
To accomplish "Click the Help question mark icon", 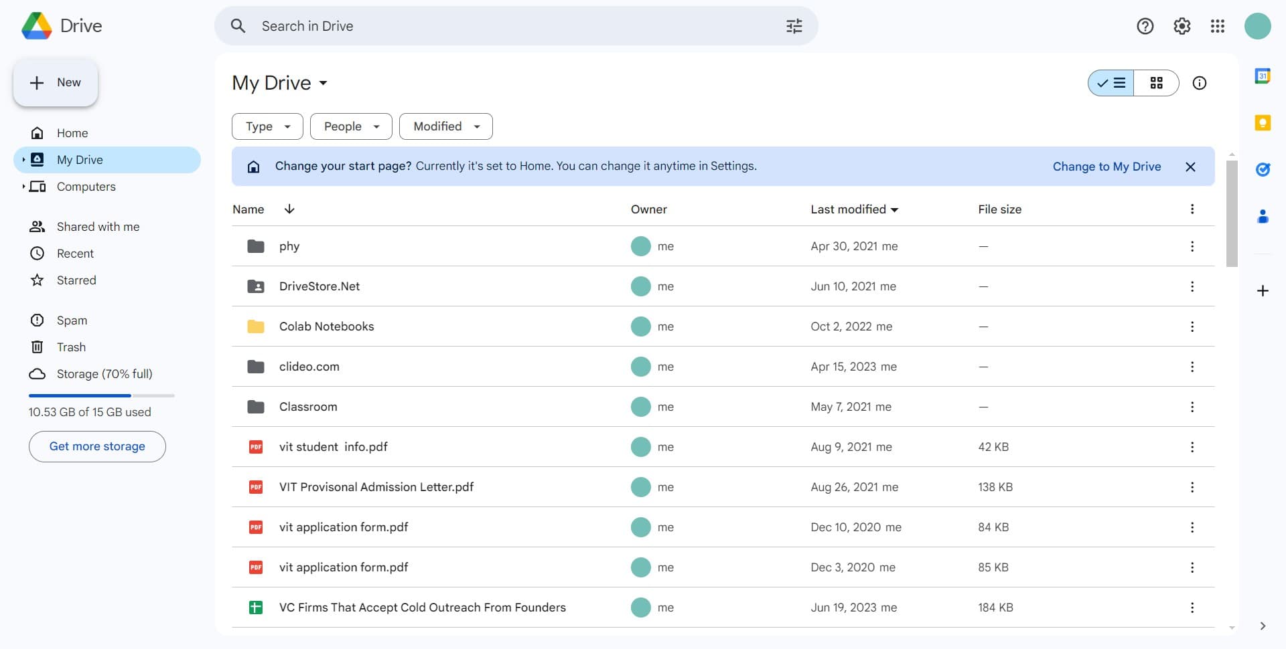I will coord(1145,26).
